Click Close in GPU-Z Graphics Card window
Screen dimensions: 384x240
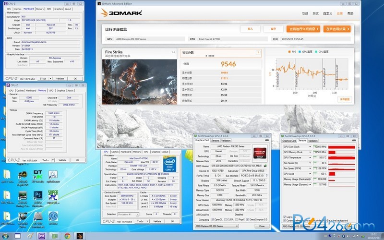tap(262, 226)
